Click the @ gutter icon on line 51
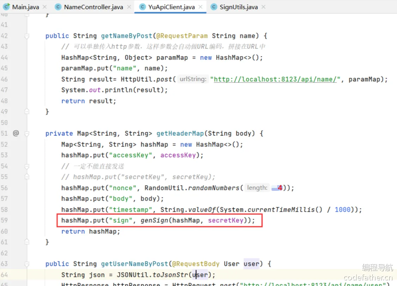Screen dimensions: 397x286 (x=16, y=133)
